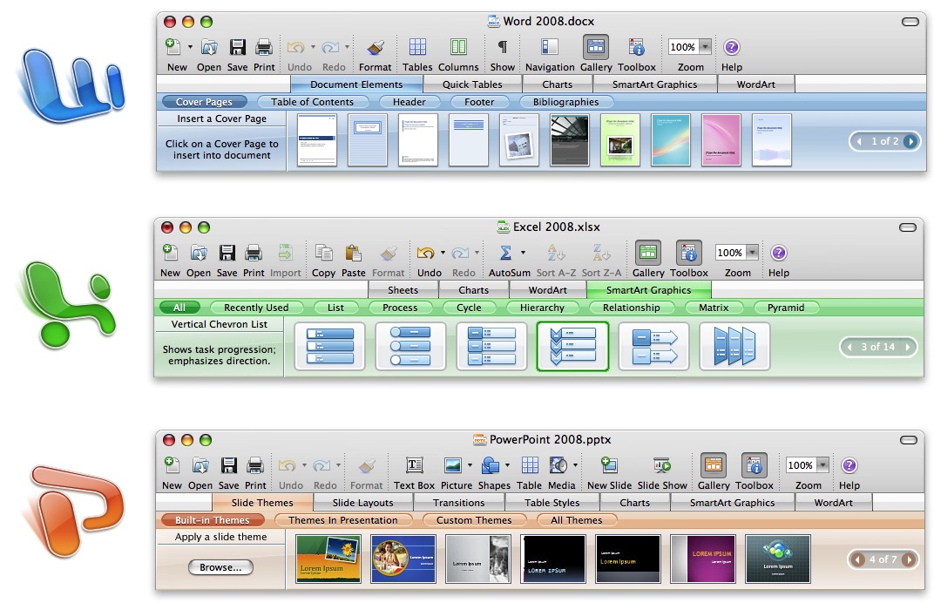Select the All SmartArt filter in Excel
The image size is (934, 603).
tap(179, 308)
